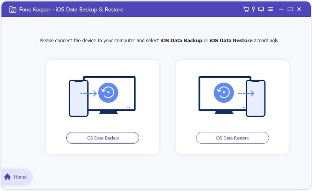Click the iOS Data Restore button
This screenshot has height=191, width=312.
click(x=232, y=138)
